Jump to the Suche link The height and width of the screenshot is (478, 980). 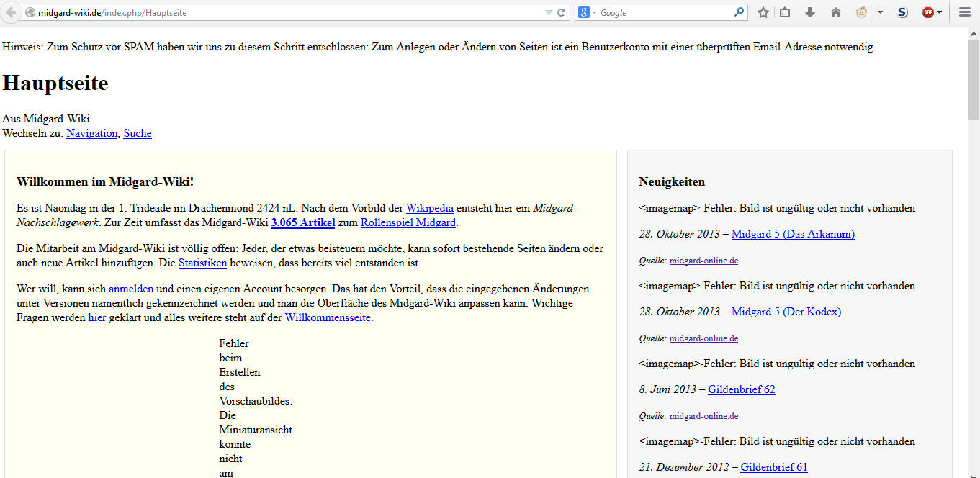[138, 133]
